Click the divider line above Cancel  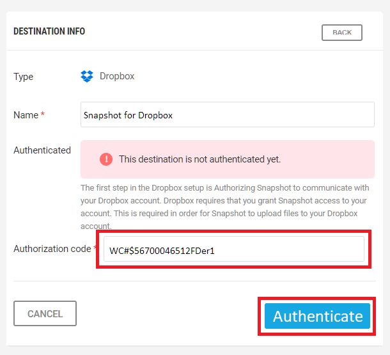[195, 281]
